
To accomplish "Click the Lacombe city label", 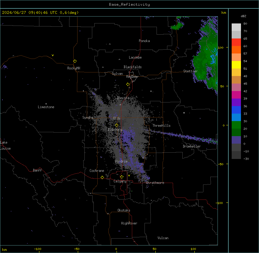I will click(x=135, y=57).
